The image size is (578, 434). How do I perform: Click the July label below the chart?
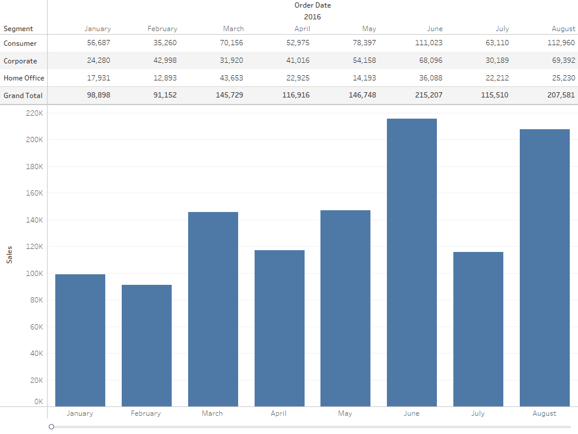tap(477, 413)
